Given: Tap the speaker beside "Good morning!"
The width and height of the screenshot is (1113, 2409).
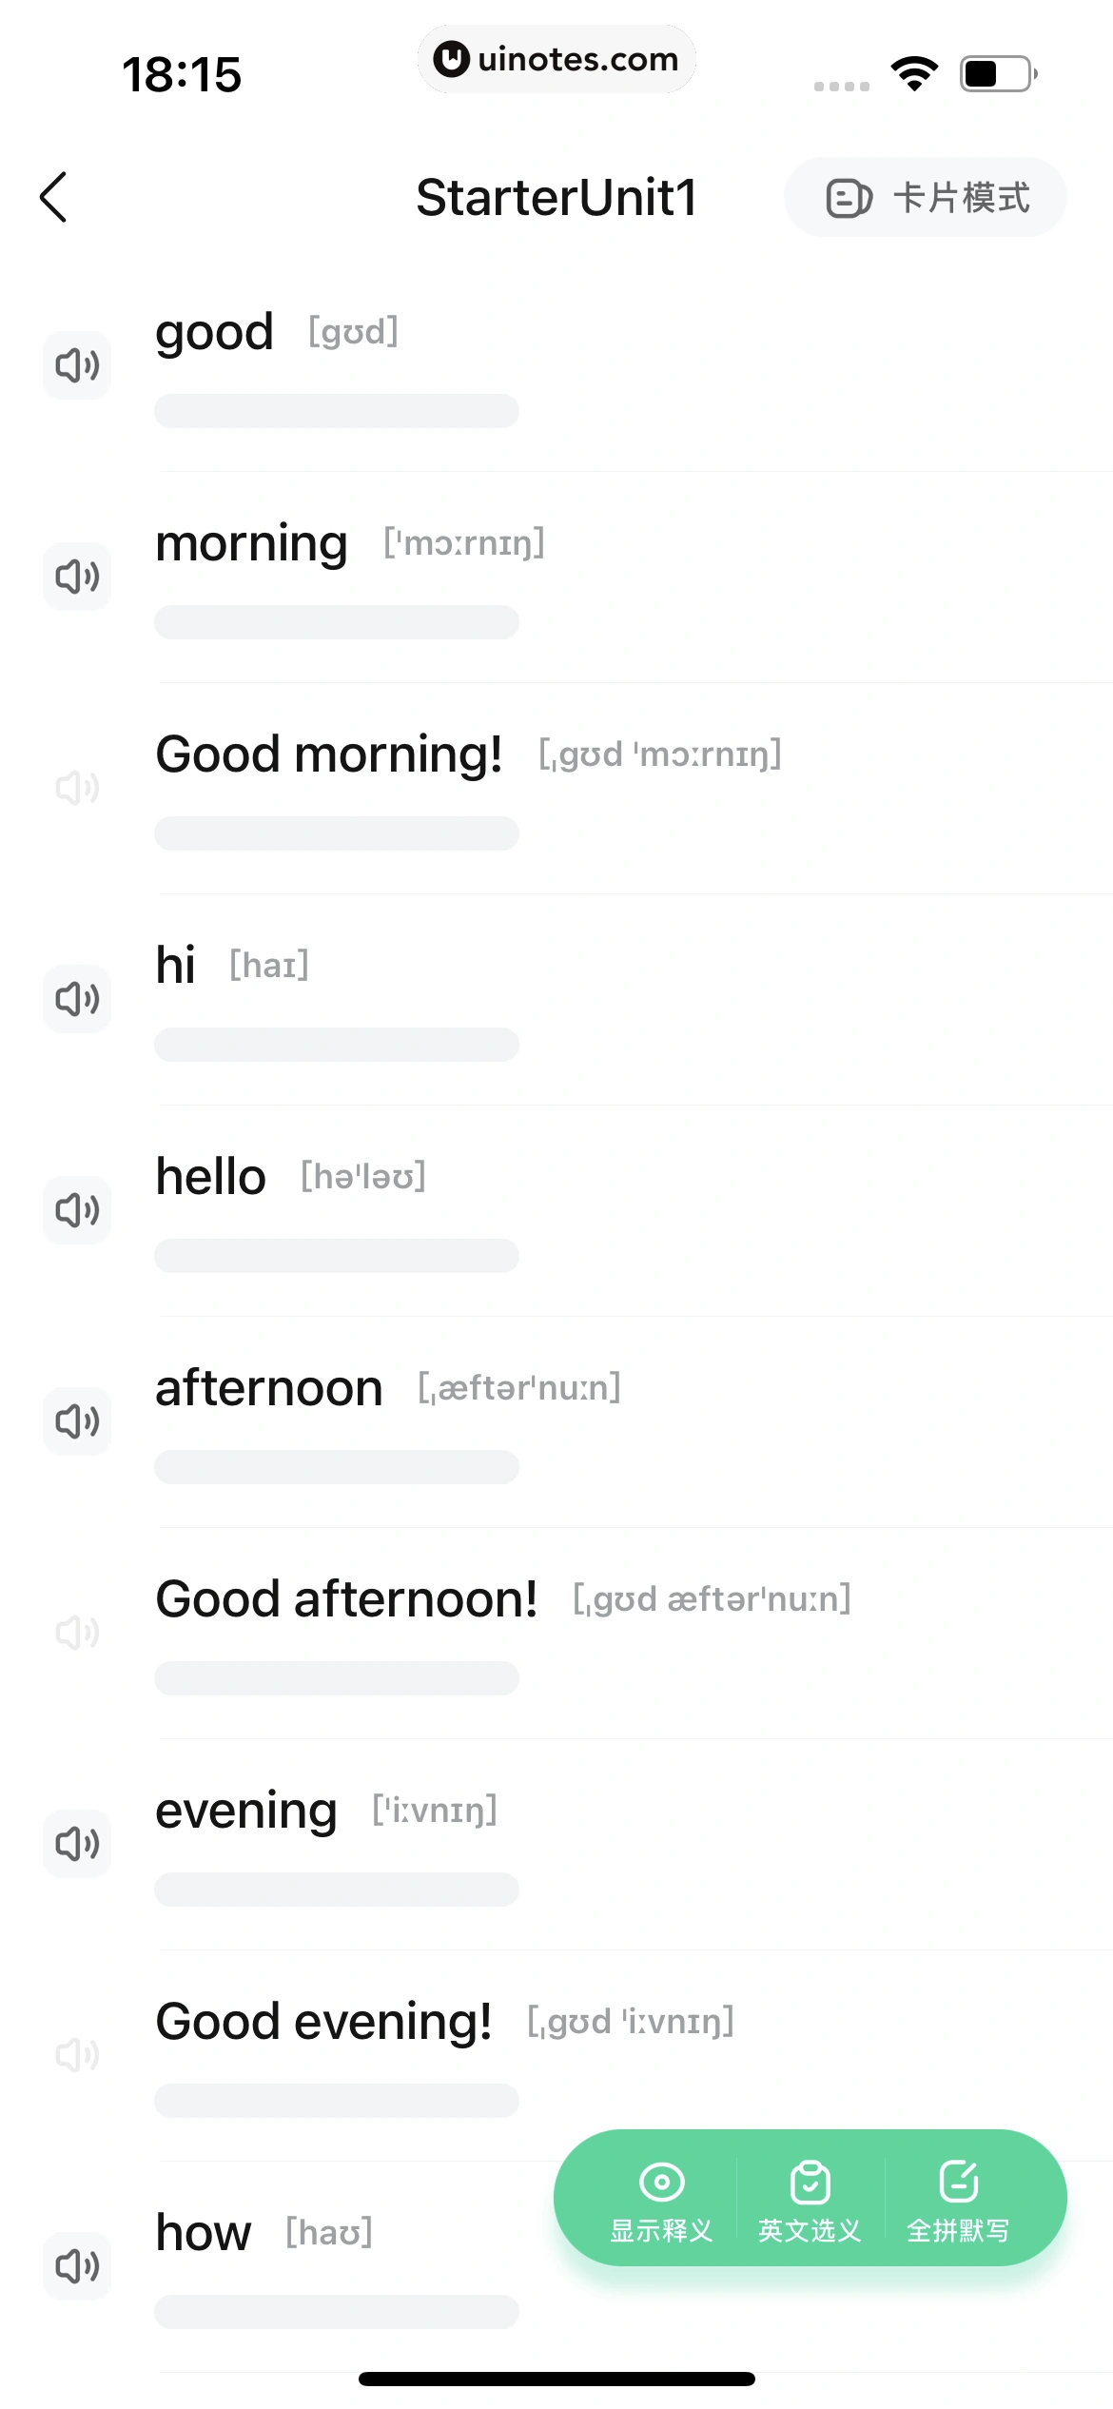Looking at the screenshot, I should (77, 788).
